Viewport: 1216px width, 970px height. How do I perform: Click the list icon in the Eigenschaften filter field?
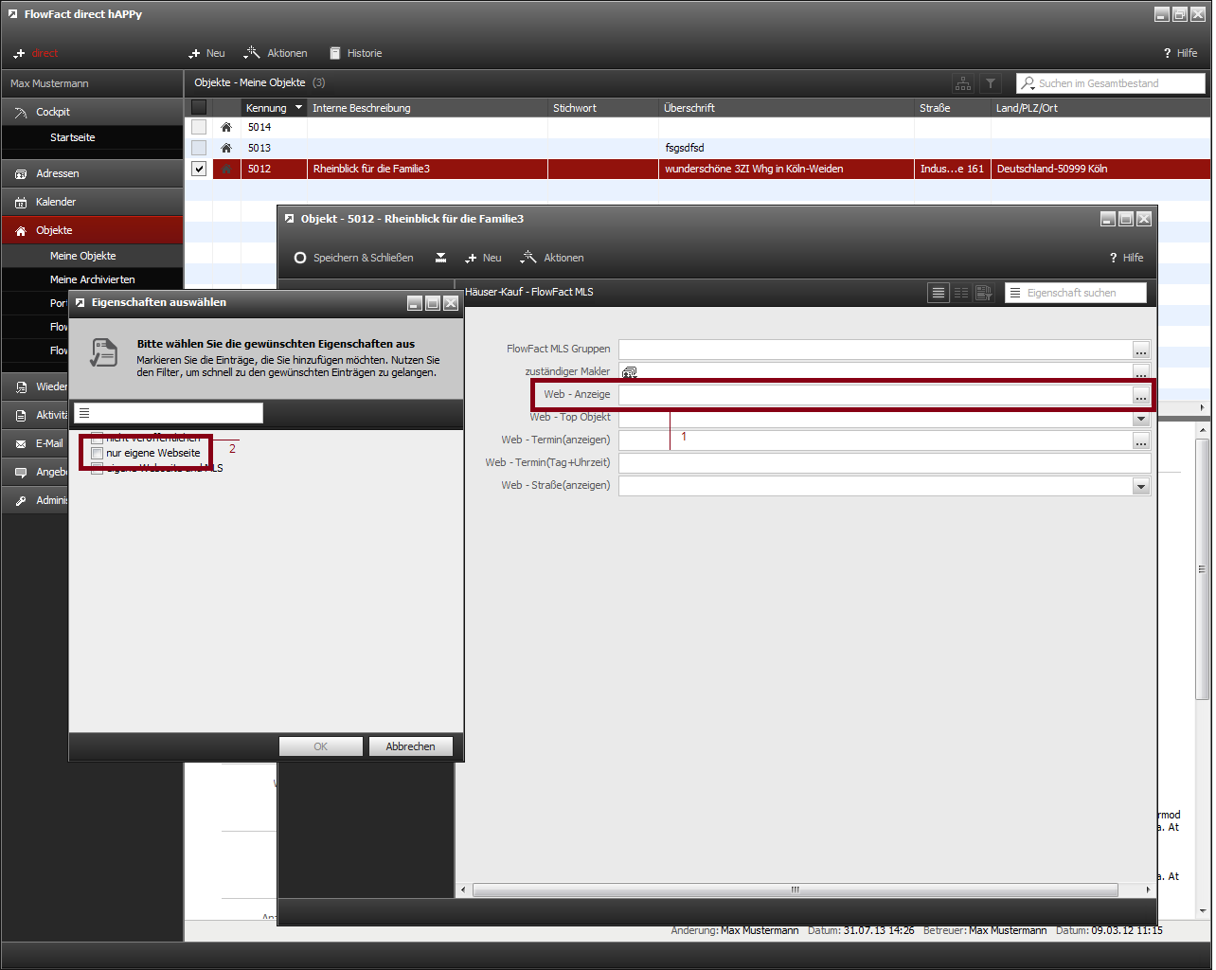click(84, 413)
